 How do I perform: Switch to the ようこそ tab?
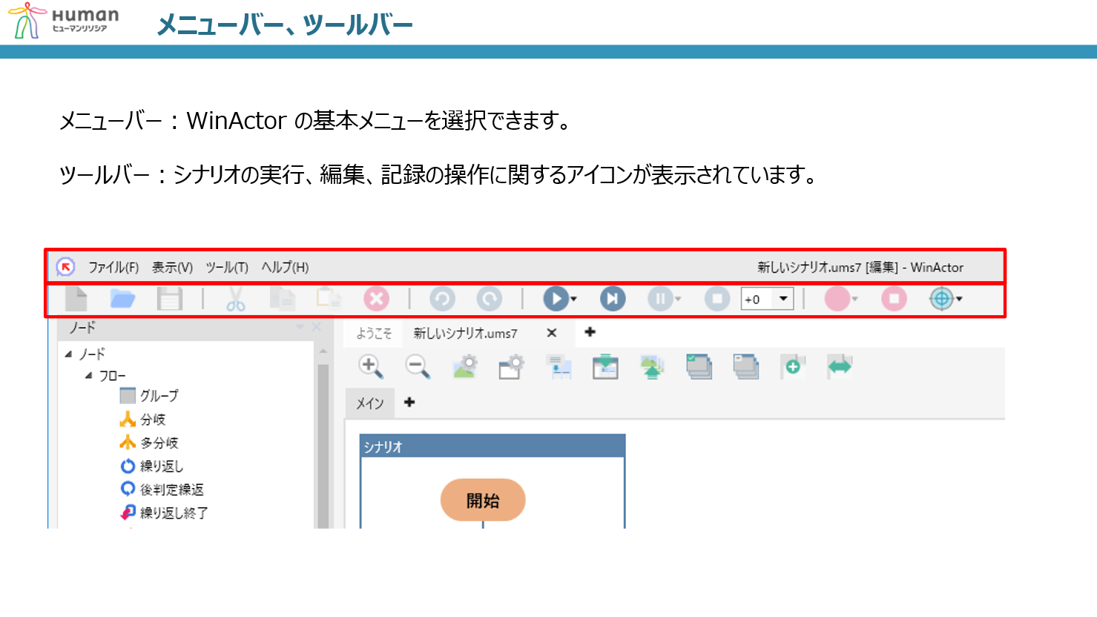tap(373, 334)
